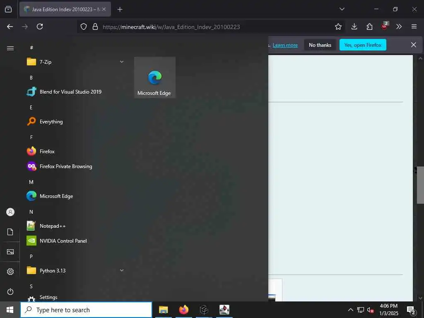424x318 pixels.
Task: Open the cube-shaped app on the taskbar
Action: [x=204, y=310]
